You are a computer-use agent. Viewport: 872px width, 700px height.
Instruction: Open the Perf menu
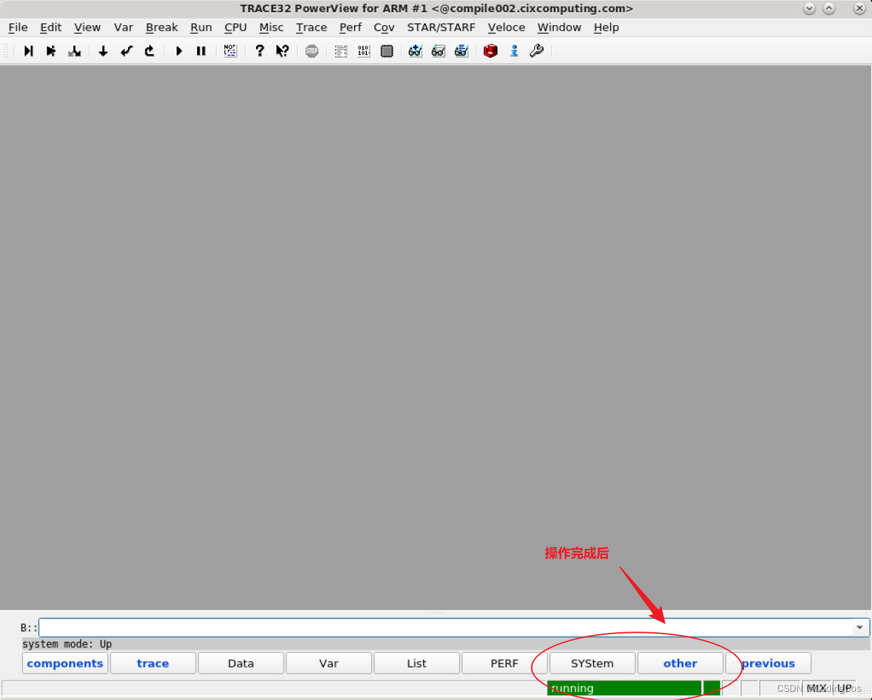[351, 27]
